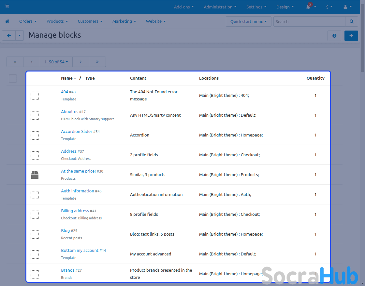Open the 1–50 of 54 pagination dropdown
Image resolution: width=365 pixels, height=286 pixels.
[x=56, y=62]
